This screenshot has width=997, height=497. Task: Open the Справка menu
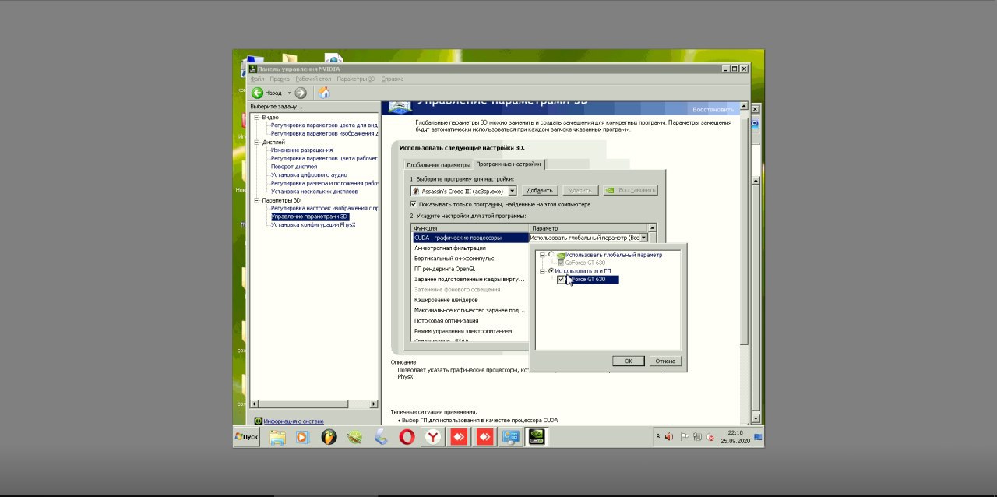pyautogui.click(x=393, y=79)
